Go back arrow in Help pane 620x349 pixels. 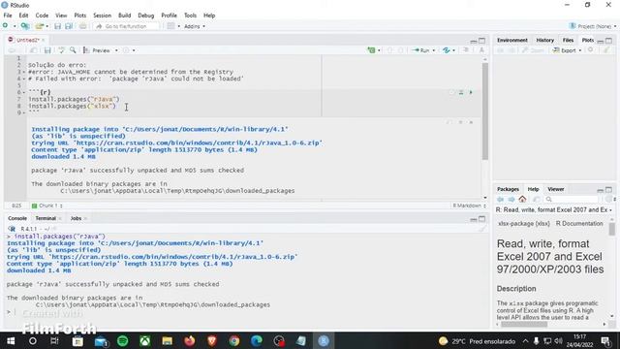(501, 199)
